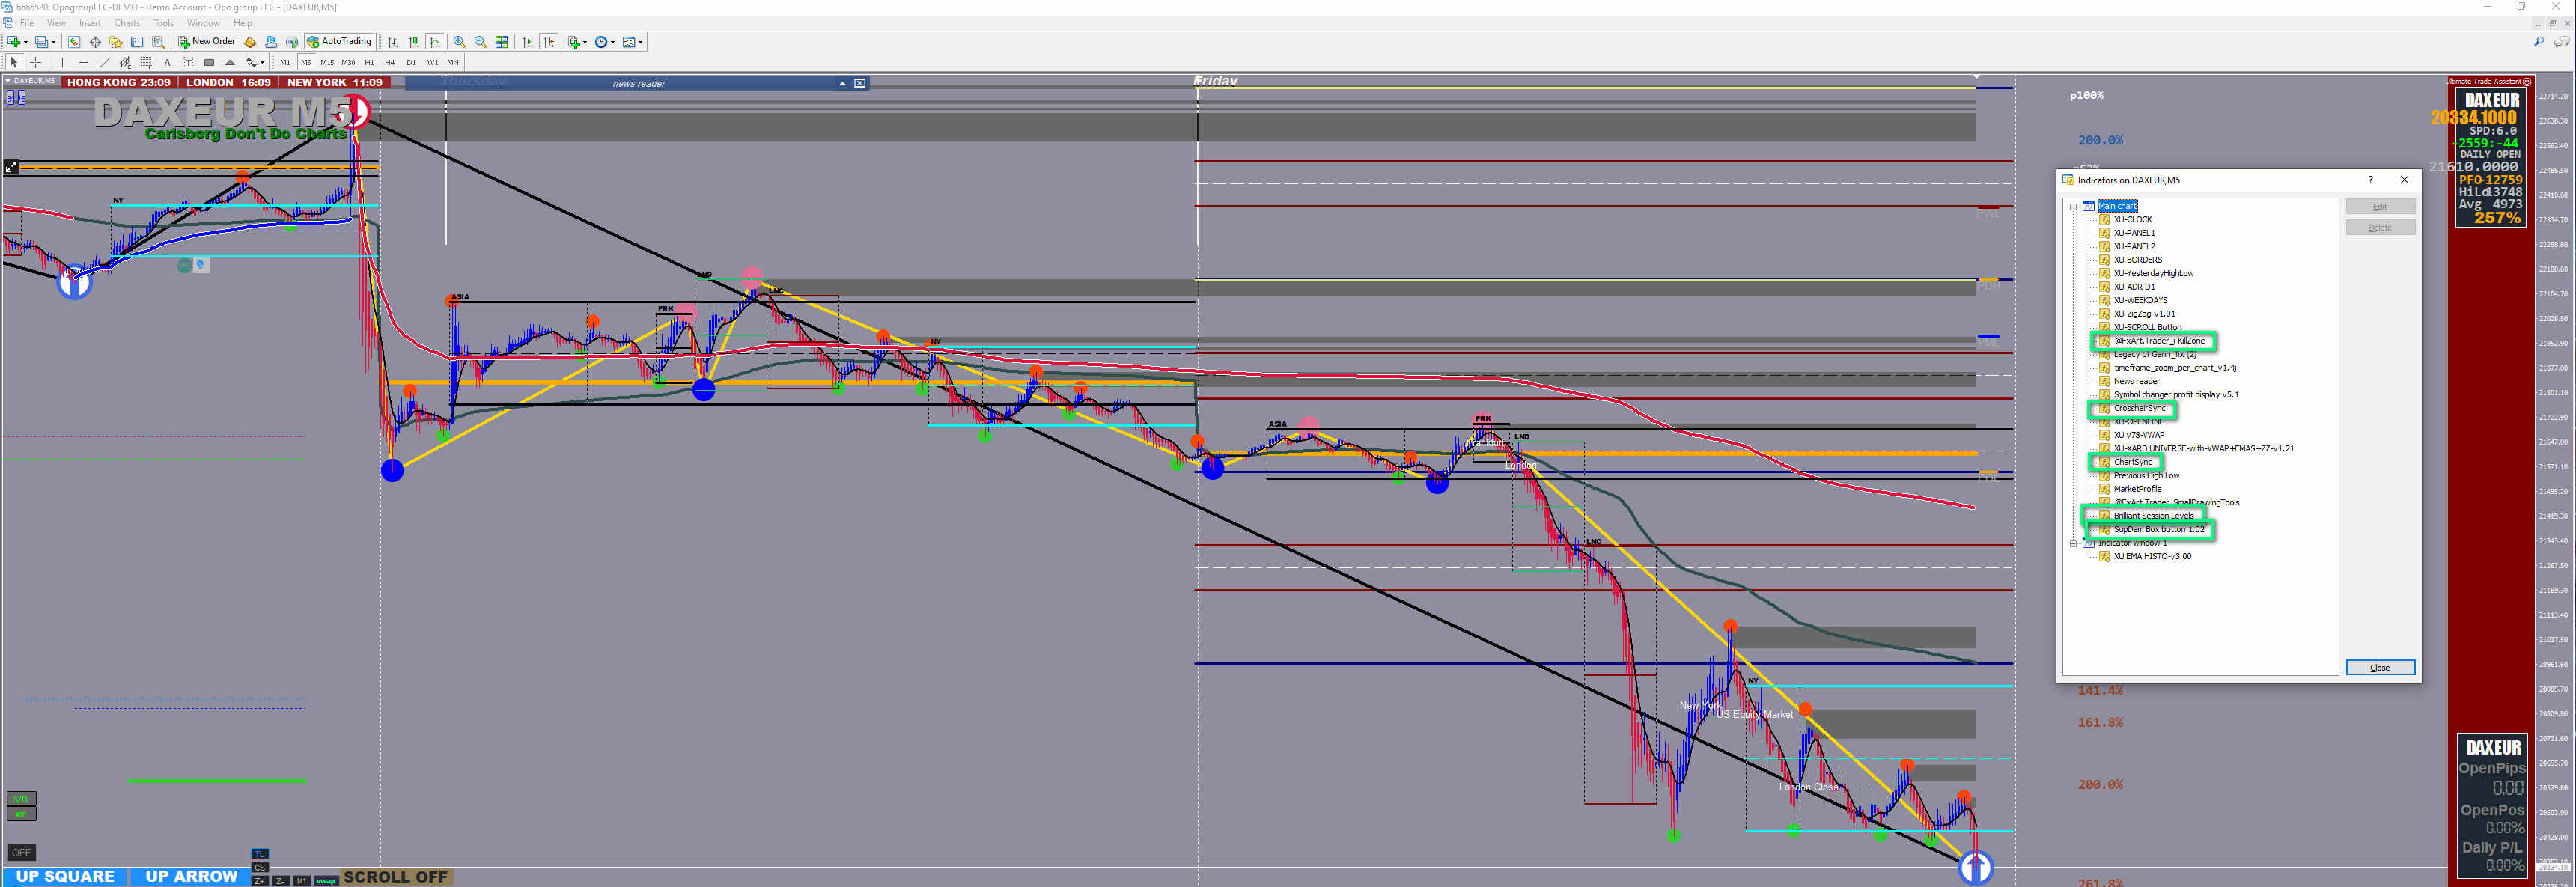Open the Periodicity clock dropdown arrow

[x=613, y=42]
